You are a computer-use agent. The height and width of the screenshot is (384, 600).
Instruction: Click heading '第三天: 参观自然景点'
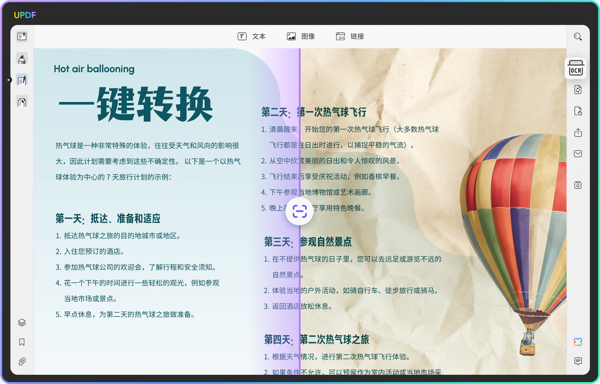coord(308,242)
